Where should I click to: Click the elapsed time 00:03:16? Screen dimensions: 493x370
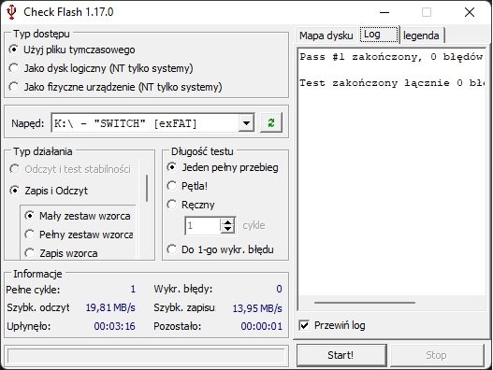coord(114,326)
